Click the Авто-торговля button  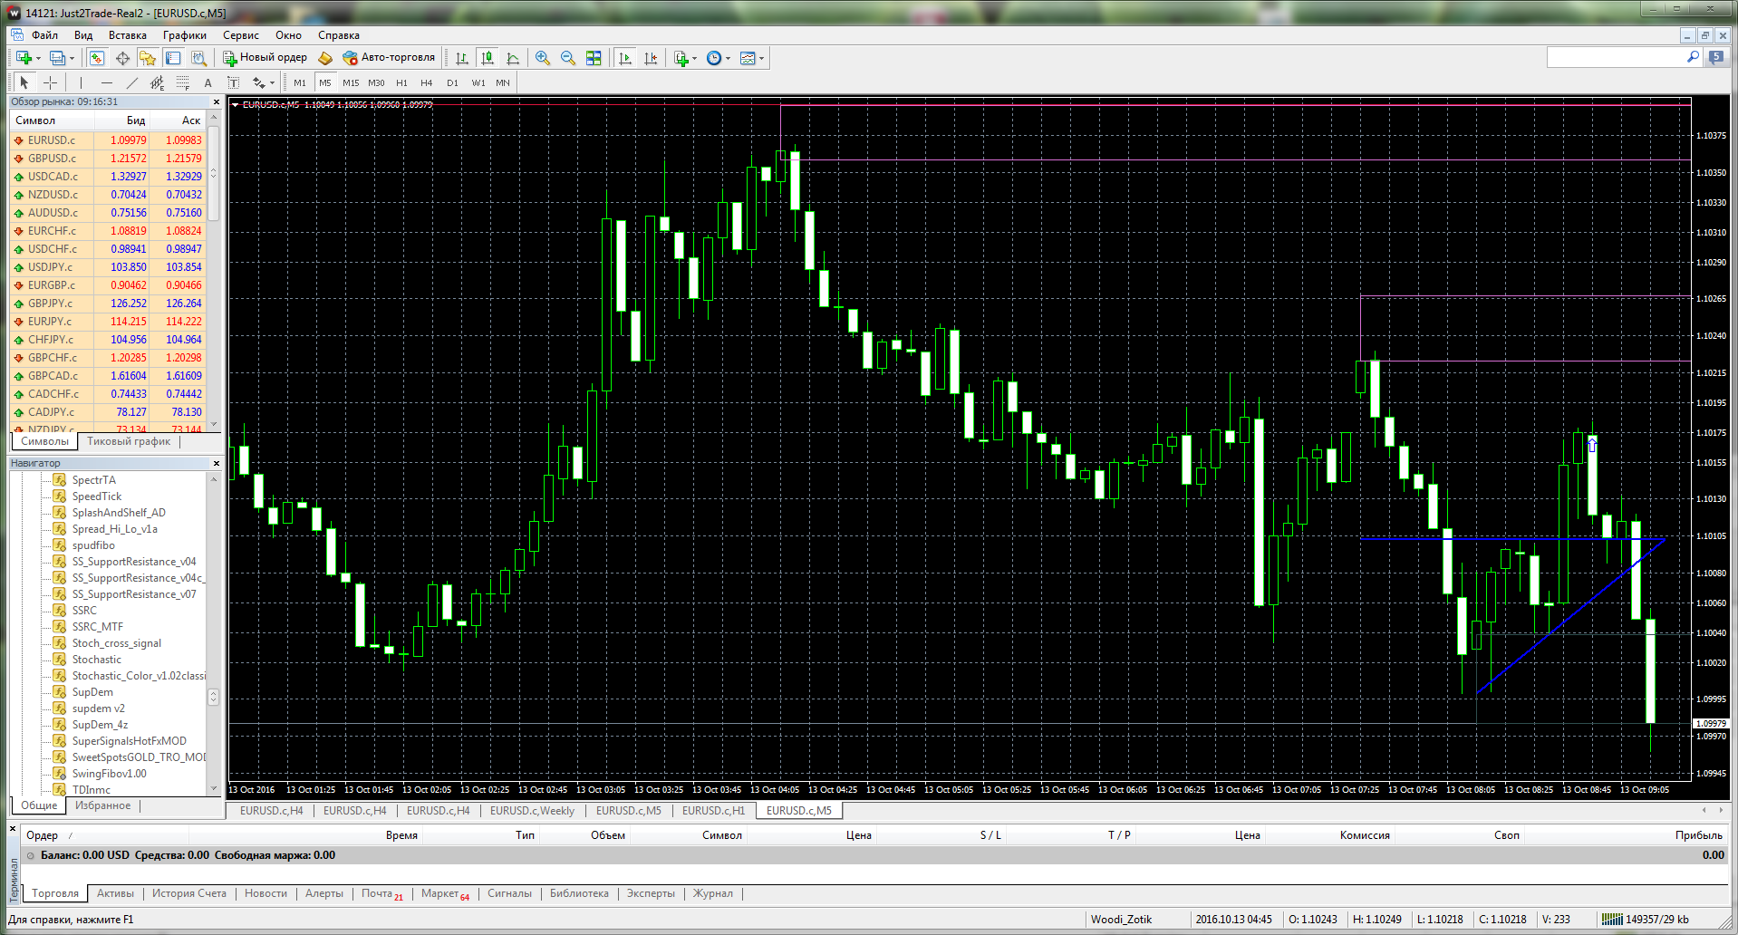[x=390, y=57]
